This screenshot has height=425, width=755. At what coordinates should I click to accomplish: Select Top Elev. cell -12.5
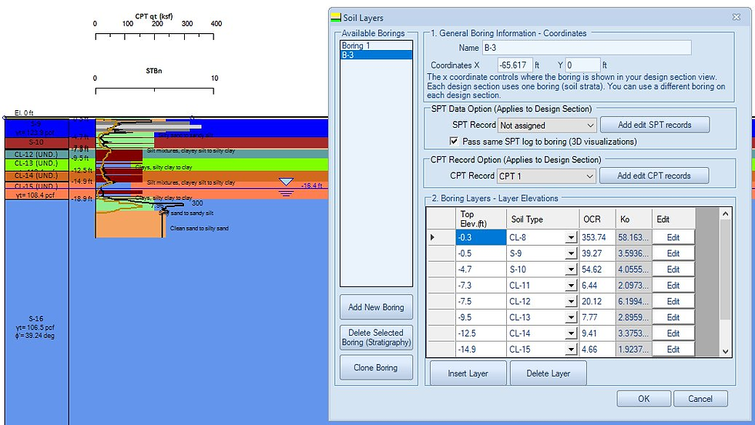[481, 333]
